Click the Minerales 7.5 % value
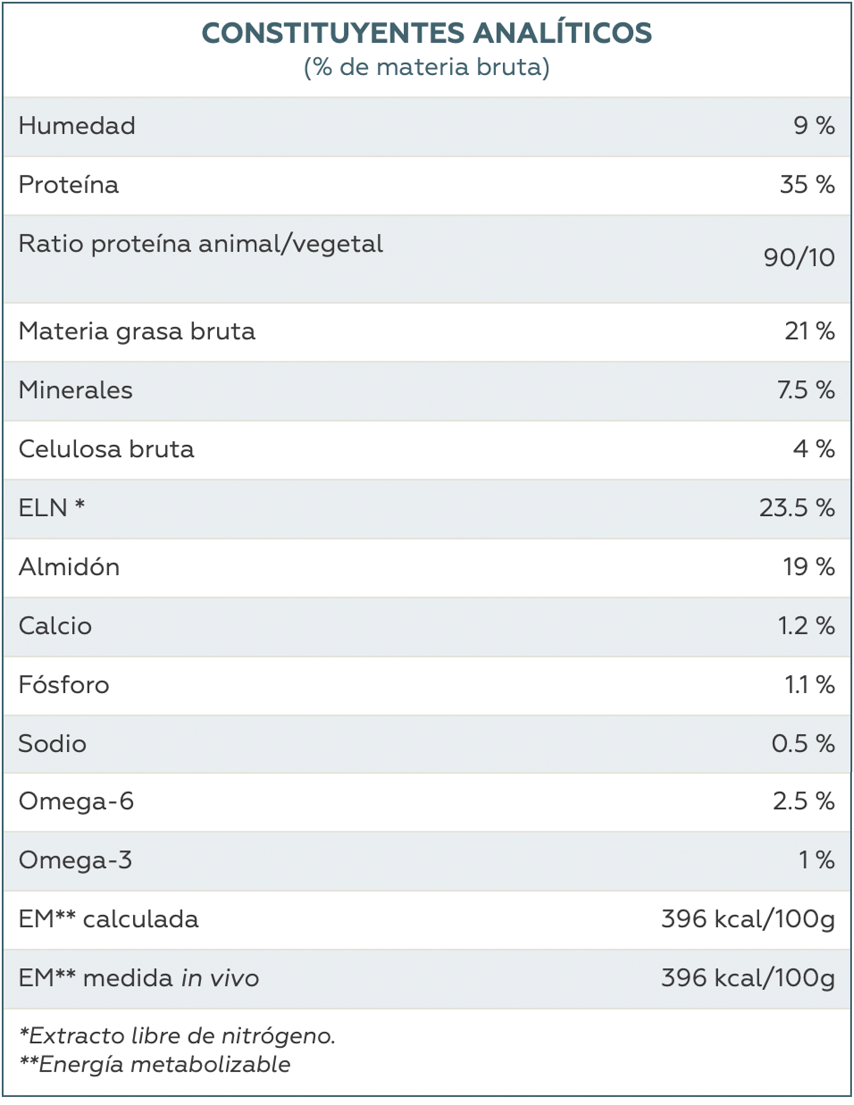This screenshot has width=854, height=1105. pos(806,390)
